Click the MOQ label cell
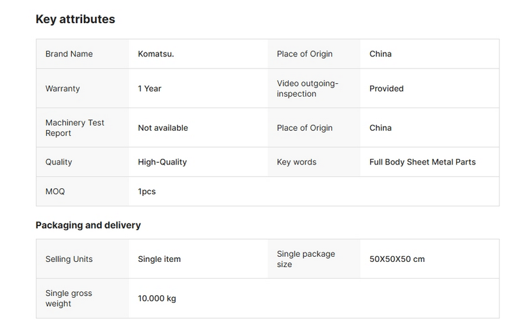The height and width of the screenshot is (333, 513). click(x=55, y=191)
